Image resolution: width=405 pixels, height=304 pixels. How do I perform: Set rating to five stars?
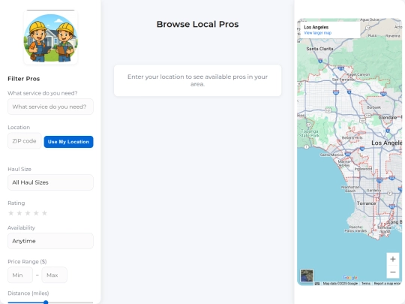click(x=44, y=213)
